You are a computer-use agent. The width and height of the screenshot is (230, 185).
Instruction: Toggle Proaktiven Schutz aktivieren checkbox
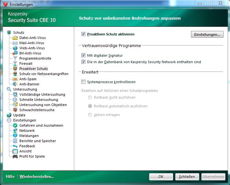click(83, 34)
